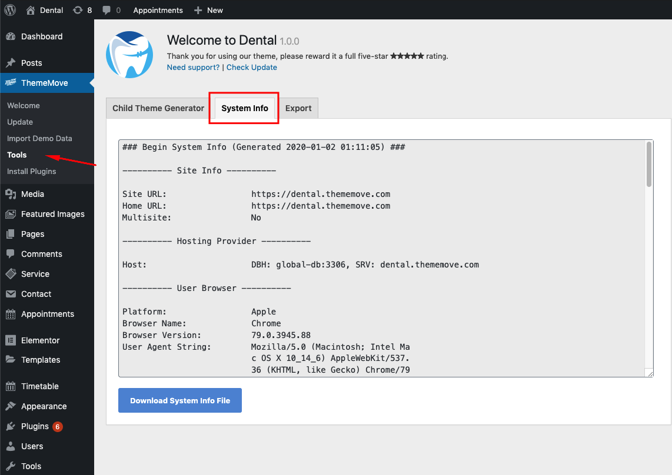The width and height of the screenshot is (672, 475).
Task: Click the Plugins plug icon
Action: (x=11, y=426)
